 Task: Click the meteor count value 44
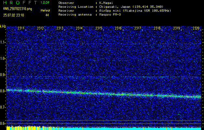(47, 15)
